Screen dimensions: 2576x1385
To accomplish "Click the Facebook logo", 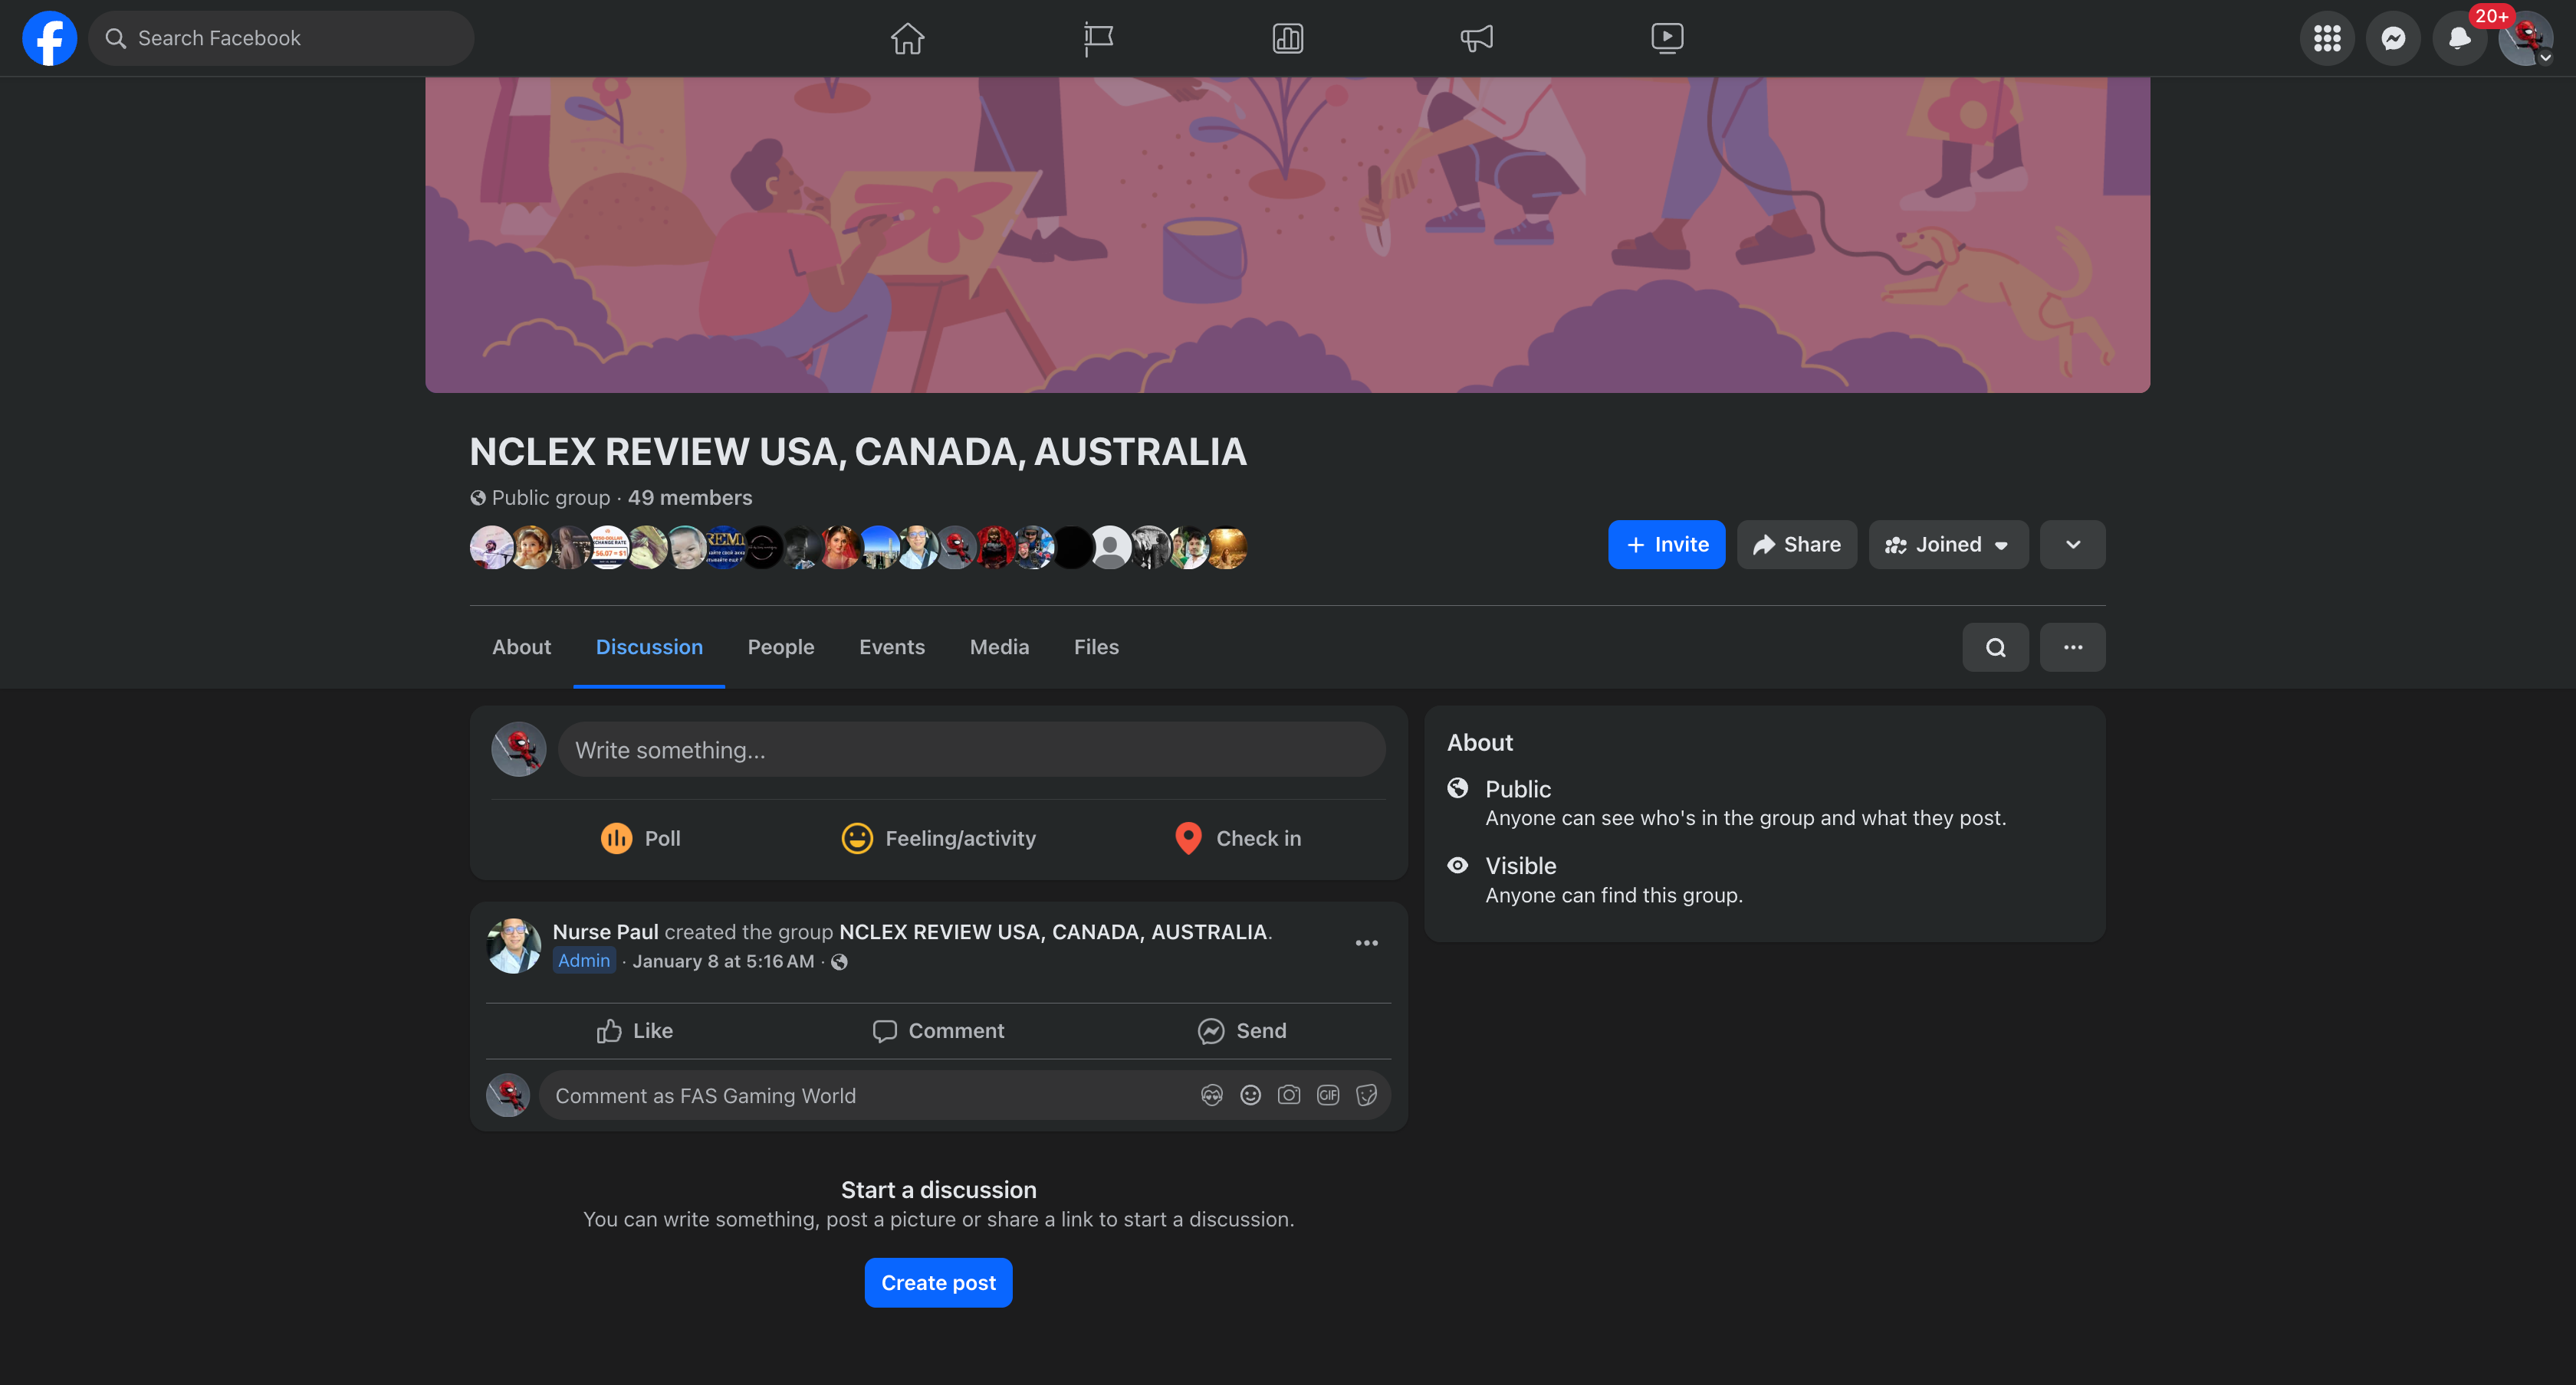I will (x=49, y=38).
